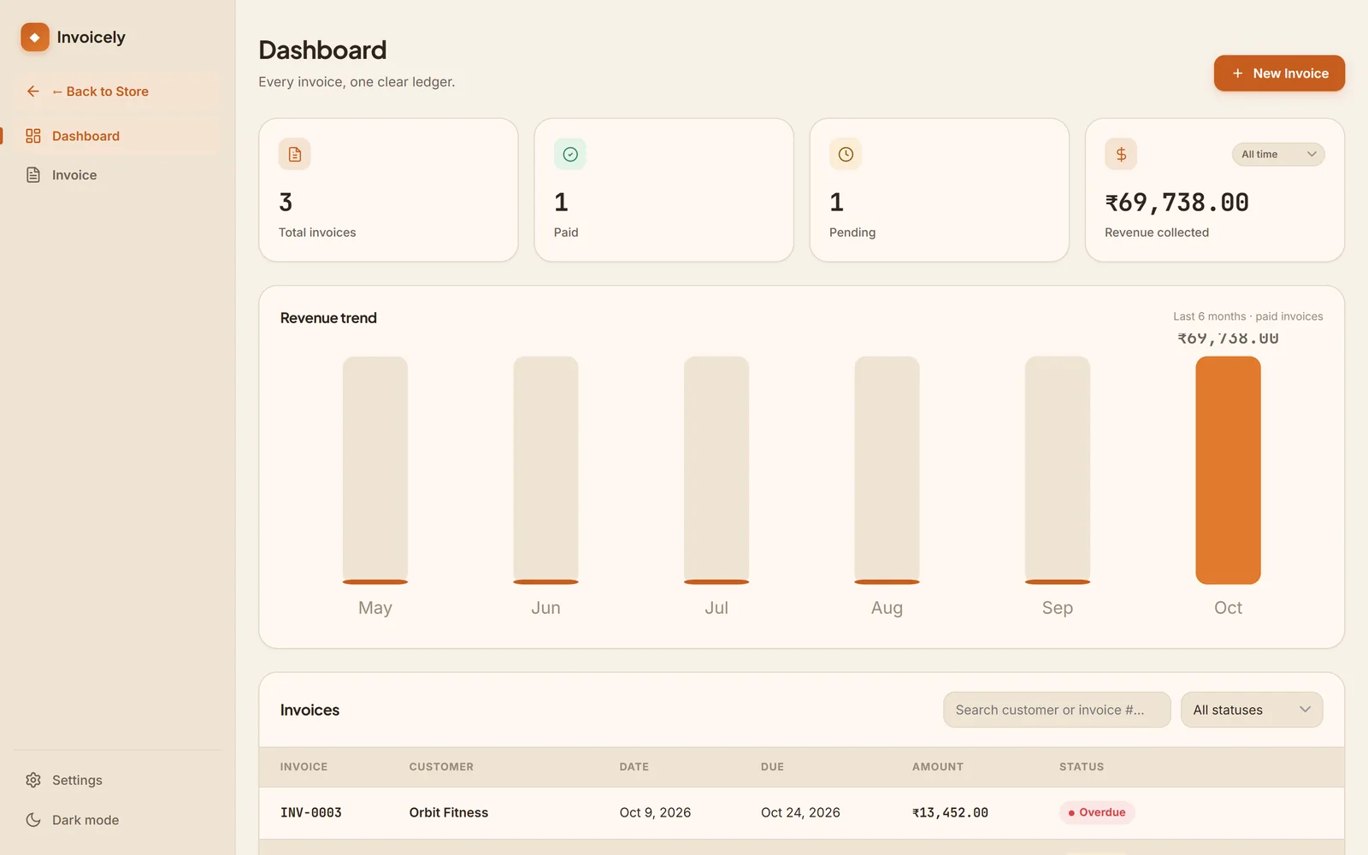Open the Dashboard menu item
Viewport: 1368px width, 855px height.
point(117,136)
